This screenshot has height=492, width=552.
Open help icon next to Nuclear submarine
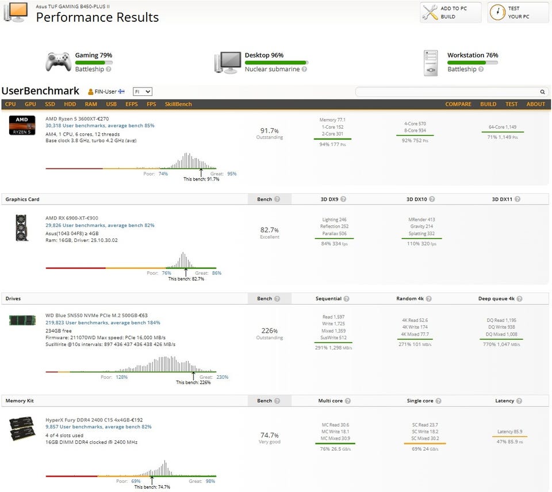[304, 70]
